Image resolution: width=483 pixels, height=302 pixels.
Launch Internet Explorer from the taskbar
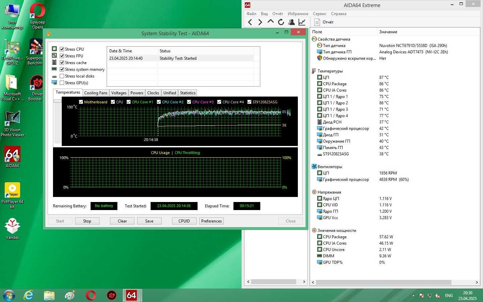point(29,295)
